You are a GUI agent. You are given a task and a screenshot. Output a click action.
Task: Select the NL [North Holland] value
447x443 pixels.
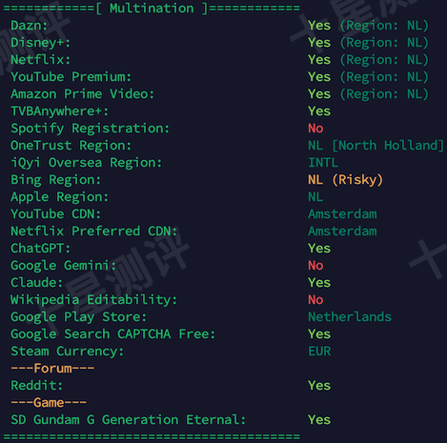[376, 145]
